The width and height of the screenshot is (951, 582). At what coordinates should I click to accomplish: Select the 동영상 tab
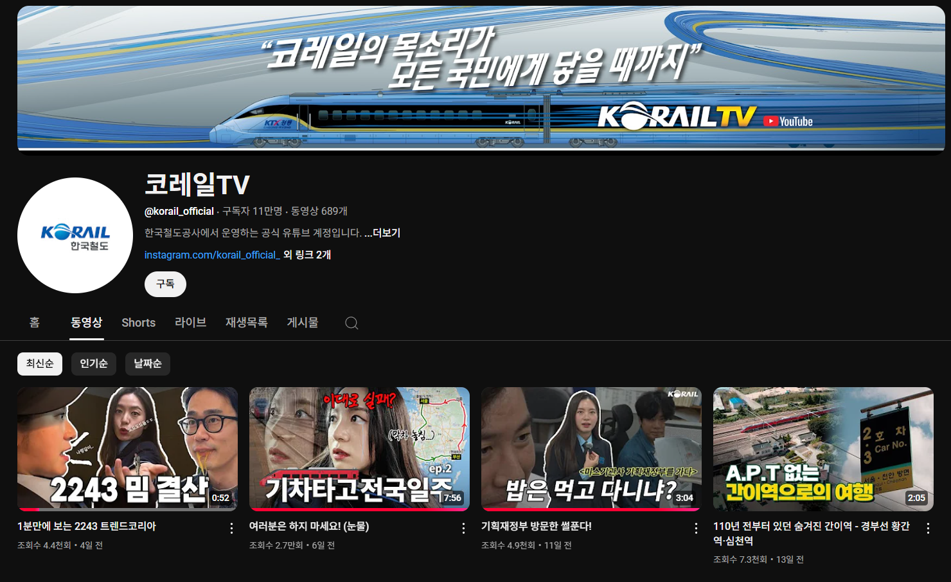[x=87, y=322]
